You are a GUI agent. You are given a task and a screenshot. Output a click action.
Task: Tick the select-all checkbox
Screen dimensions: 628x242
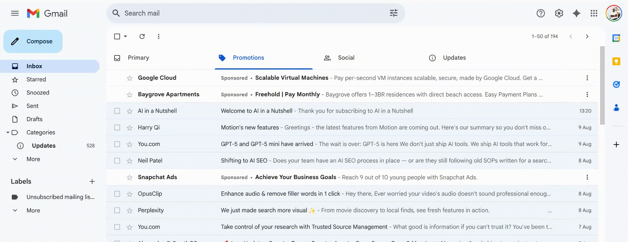(117, 37)
